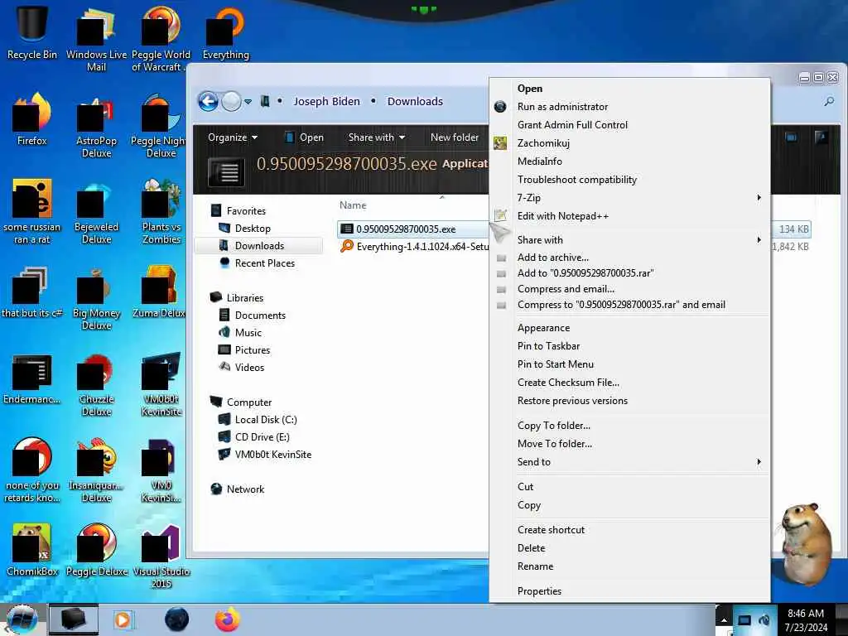
Task: Choose Copy To folder...
Action: (629, 426)
